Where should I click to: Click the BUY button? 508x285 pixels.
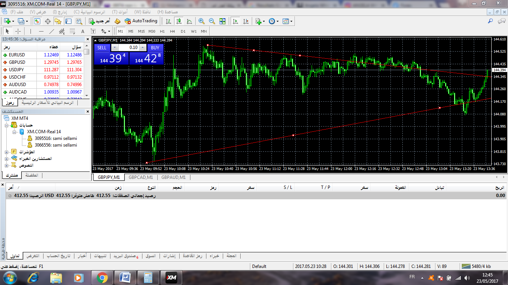(x=155, y=47)
